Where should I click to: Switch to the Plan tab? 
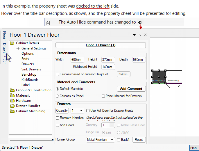(x=193, y=148)
